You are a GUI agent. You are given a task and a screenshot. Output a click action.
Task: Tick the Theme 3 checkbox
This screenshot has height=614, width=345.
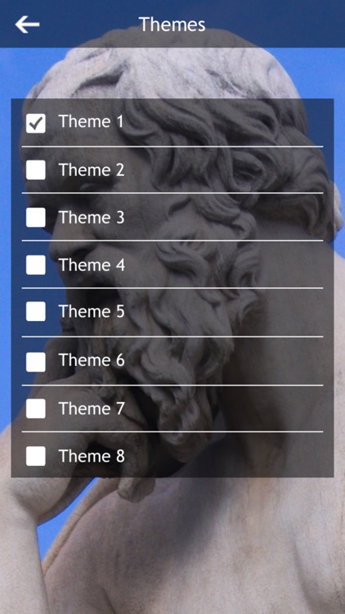click(x=36, y=217)
